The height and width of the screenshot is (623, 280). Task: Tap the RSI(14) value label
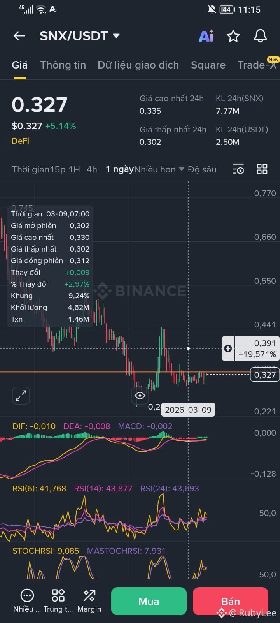(x=103, y=488)
